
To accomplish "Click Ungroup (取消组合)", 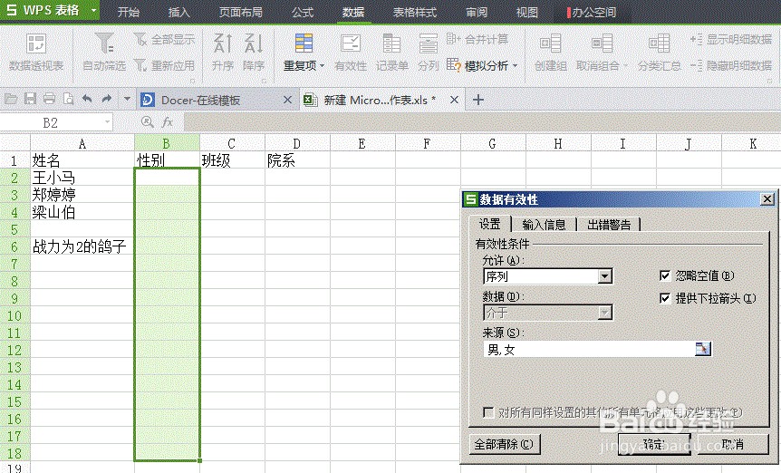I will (602, 53).
